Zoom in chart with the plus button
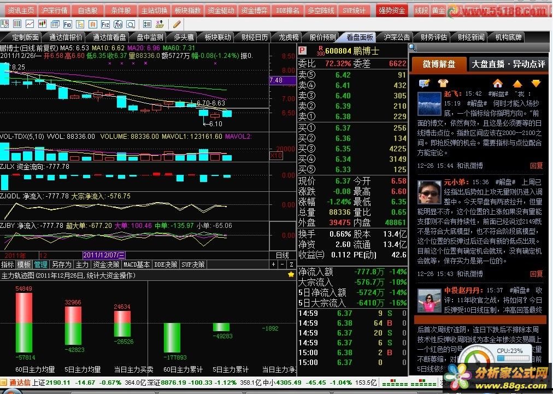553x394 pixels. click(274, 264)
